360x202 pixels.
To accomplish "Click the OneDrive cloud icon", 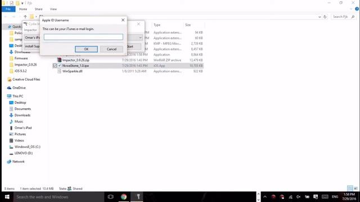I will click(x=9, y=88).
